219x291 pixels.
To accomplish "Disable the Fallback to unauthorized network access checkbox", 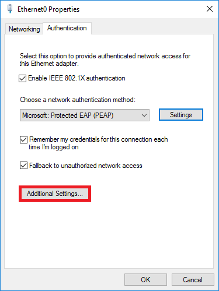I will [x=23, y=166].
